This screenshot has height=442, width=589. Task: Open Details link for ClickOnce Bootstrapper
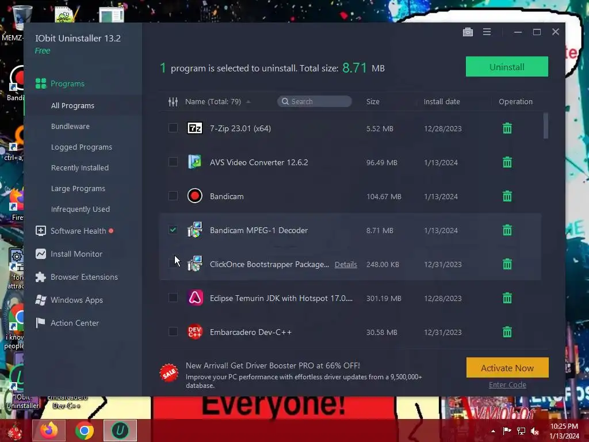[x=346, y=264]
